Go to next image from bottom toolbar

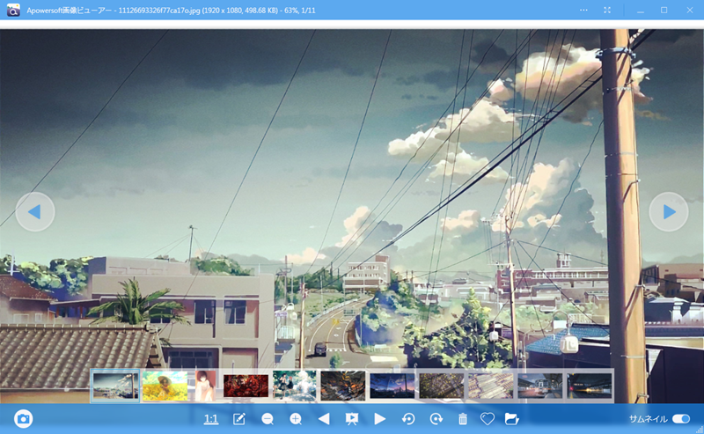[380, 419]
